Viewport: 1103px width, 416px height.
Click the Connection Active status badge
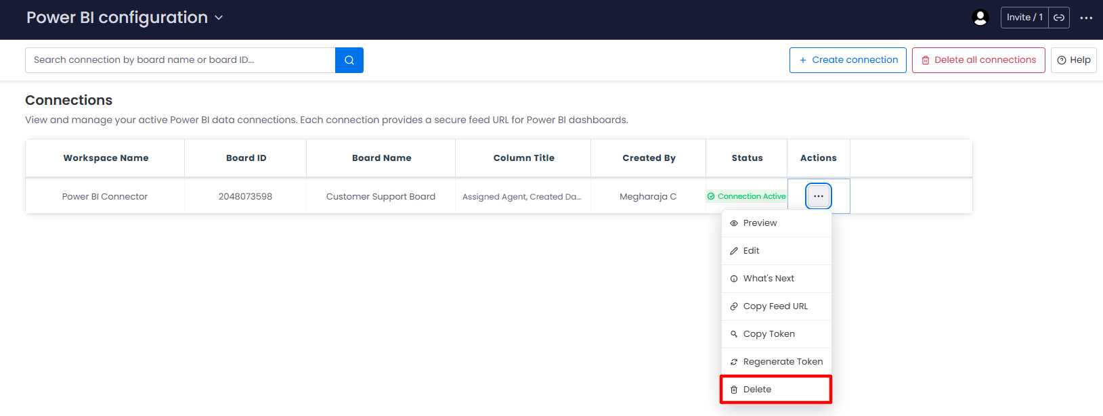click(x=746, y=196)
